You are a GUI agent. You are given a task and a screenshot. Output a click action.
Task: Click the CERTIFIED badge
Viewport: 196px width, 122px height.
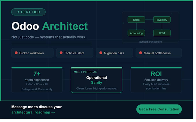(28, 12)
